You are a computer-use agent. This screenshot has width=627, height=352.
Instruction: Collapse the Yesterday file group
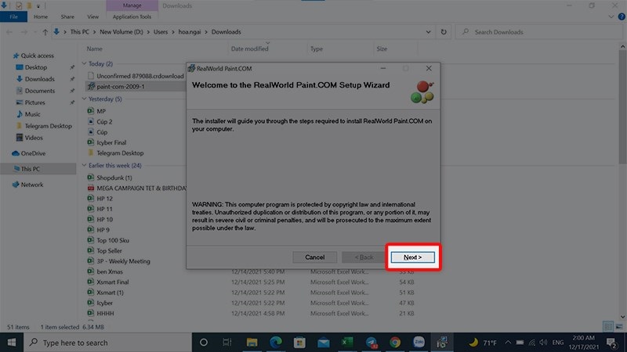pyautogui.click(x=85, y=99)
